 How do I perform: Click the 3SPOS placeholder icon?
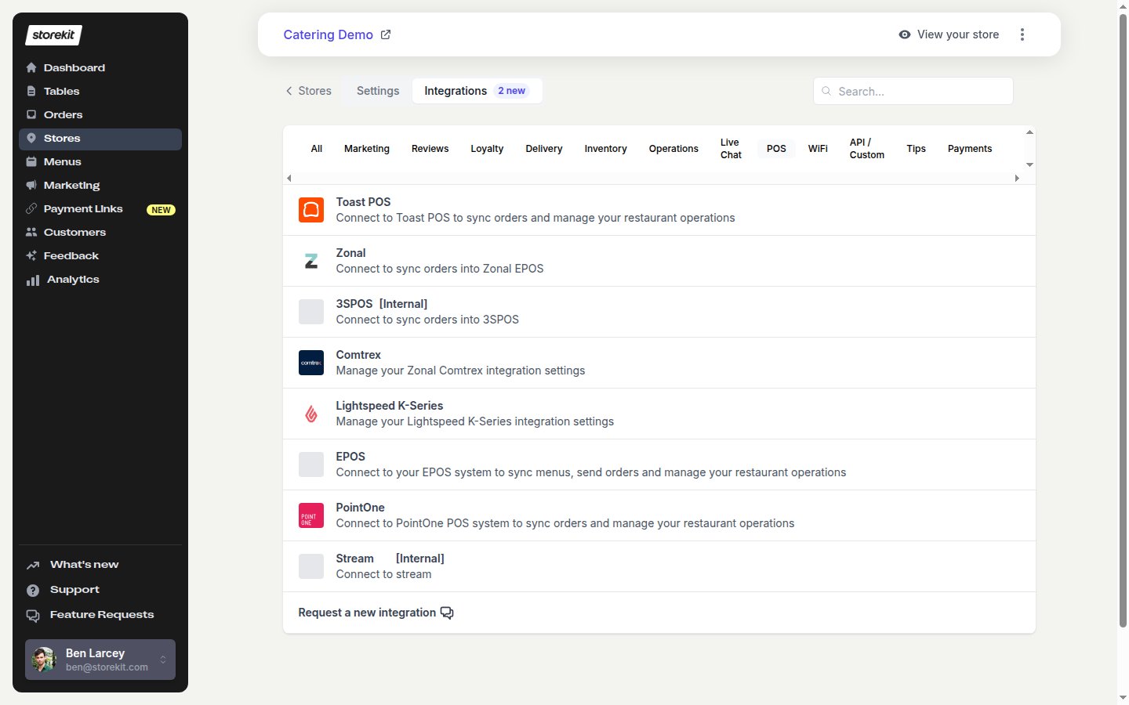311,312
